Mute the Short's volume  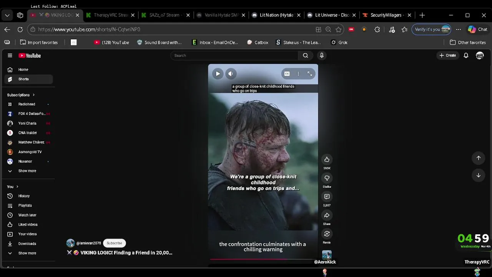coord(231,73)
